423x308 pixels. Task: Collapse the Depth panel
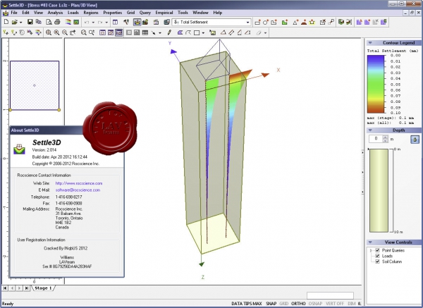click(x=370, y=130)
